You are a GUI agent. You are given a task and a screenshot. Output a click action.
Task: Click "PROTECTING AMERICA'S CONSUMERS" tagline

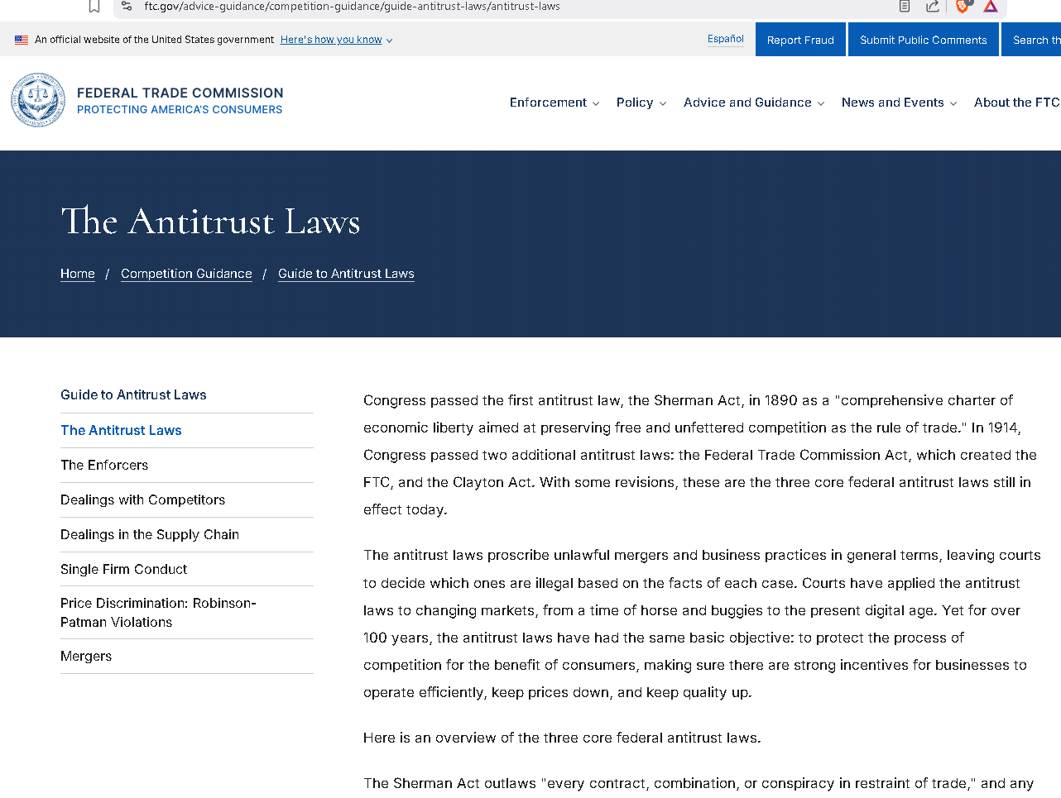pyautogui.click(x=180, y=109)
